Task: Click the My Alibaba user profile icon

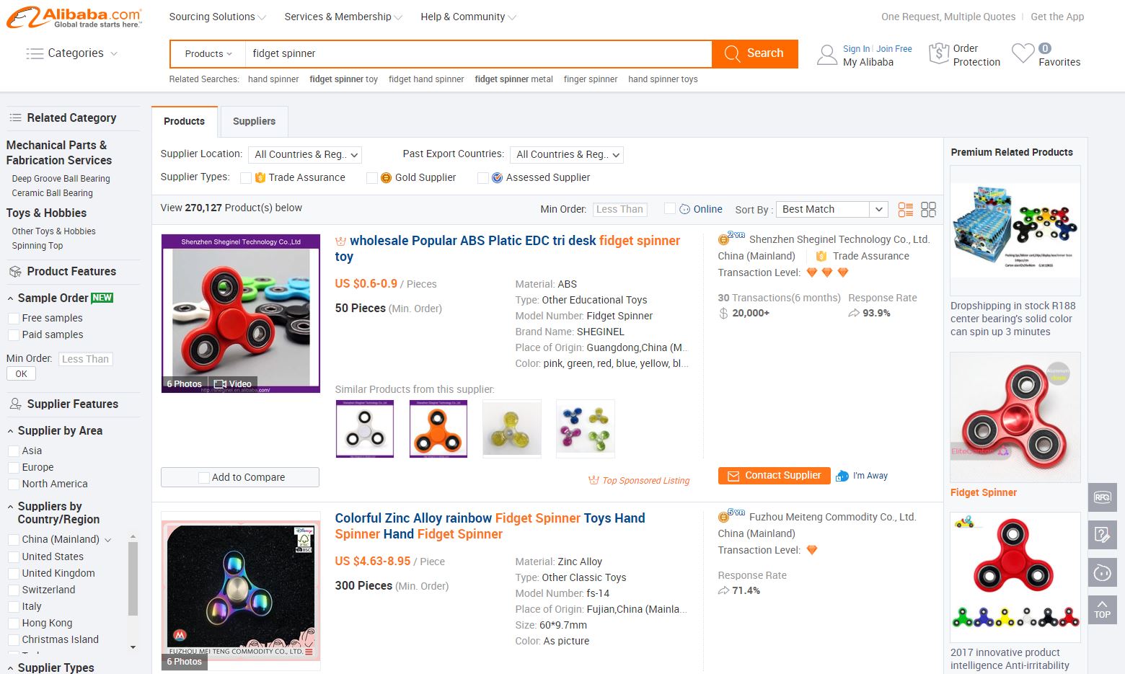Action: tap(826, 55)
